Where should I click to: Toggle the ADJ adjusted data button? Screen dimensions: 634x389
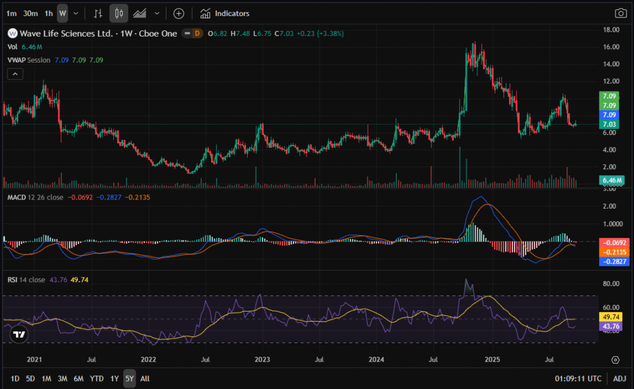tap(619, 378)
